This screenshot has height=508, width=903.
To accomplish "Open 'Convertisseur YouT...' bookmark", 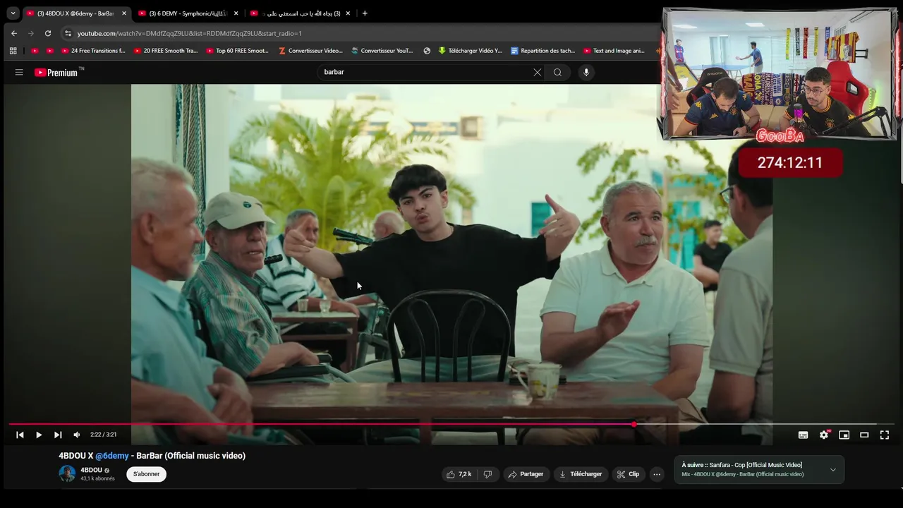I will pos(382,51).
